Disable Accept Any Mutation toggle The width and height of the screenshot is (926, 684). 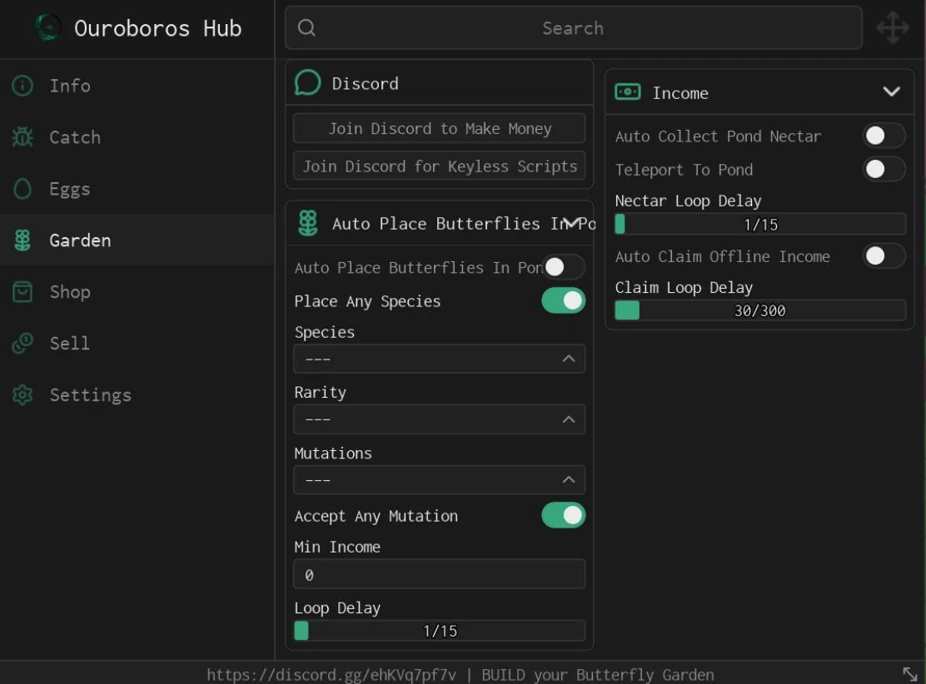pyautogui.click(x=564, y=515)
